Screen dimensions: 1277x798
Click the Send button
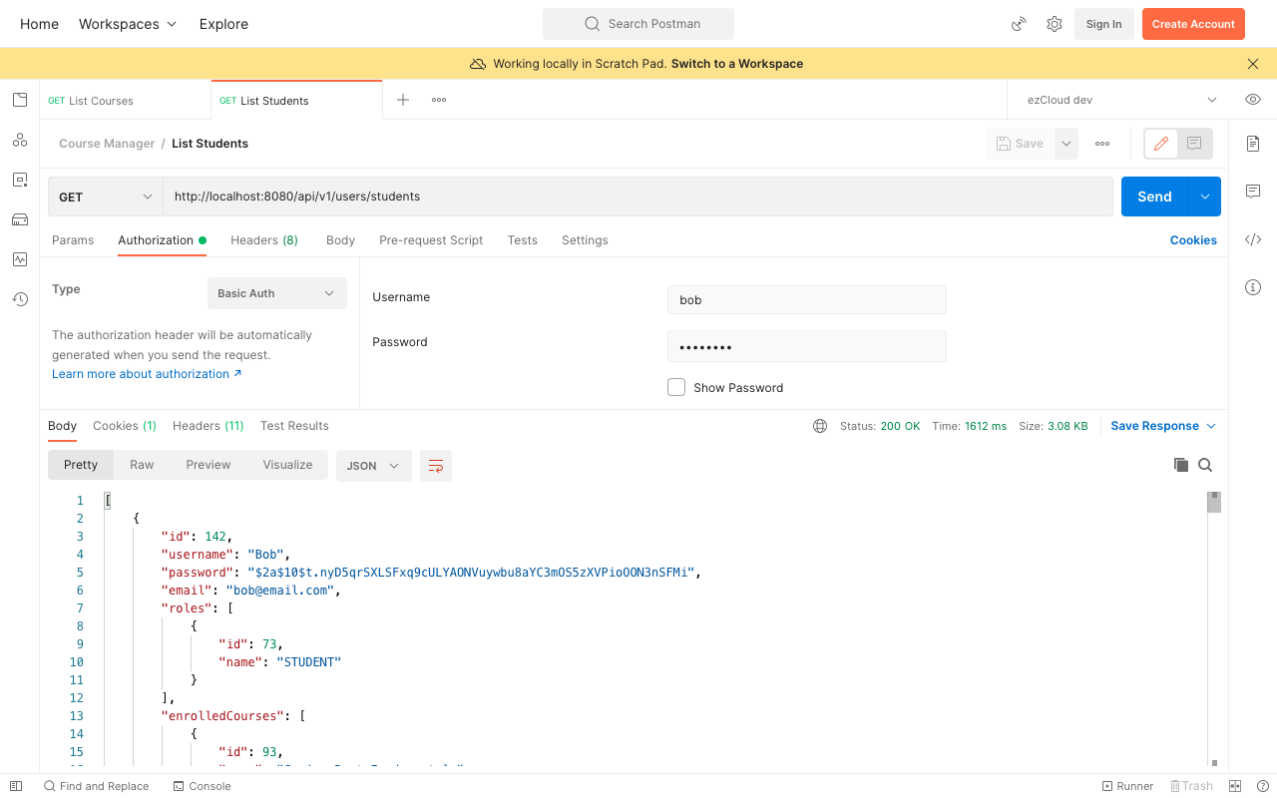pyautogui.click(x=1155, y=197)
